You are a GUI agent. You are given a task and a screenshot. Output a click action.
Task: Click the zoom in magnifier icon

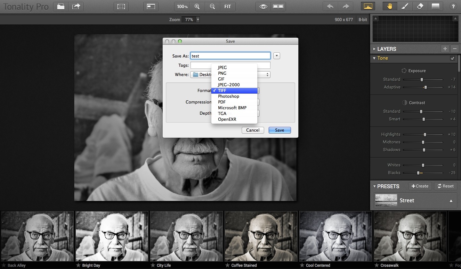197,6
